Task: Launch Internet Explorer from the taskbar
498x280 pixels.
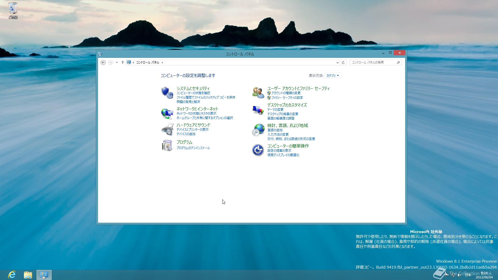Action: tap(12, 275)
